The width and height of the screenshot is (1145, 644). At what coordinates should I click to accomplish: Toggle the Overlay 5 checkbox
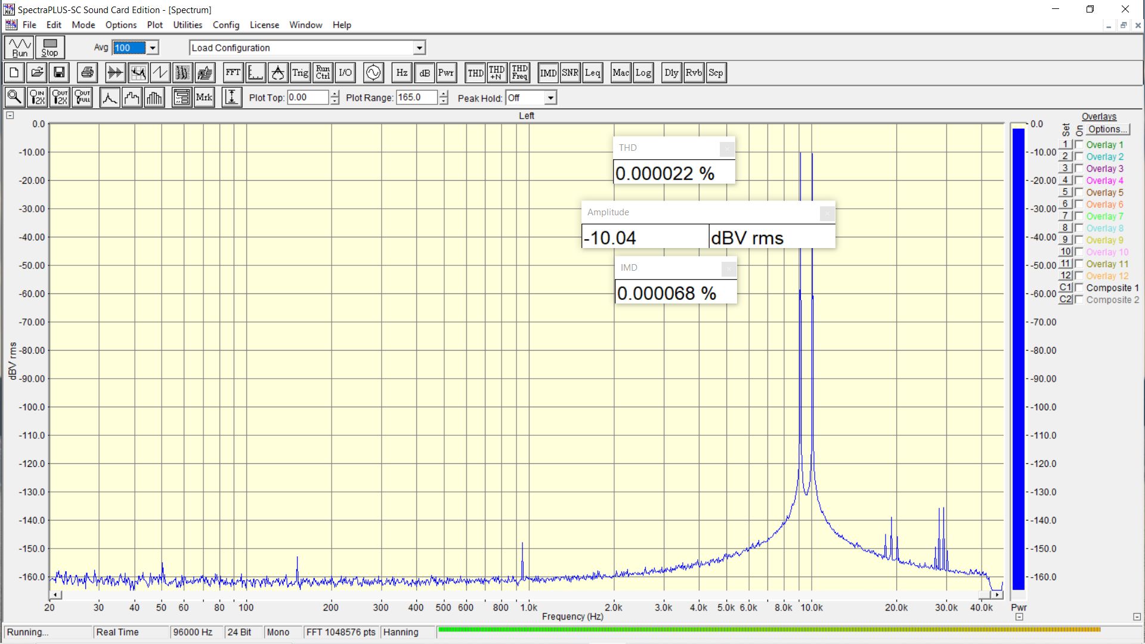coord(1079,193)
